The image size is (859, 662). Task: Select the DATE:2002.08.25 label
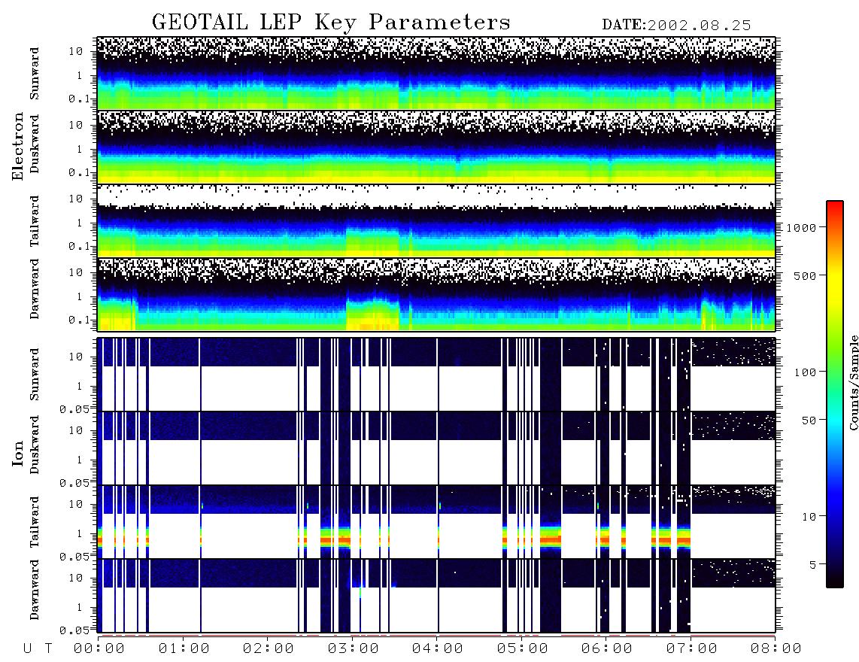[676, 26]
